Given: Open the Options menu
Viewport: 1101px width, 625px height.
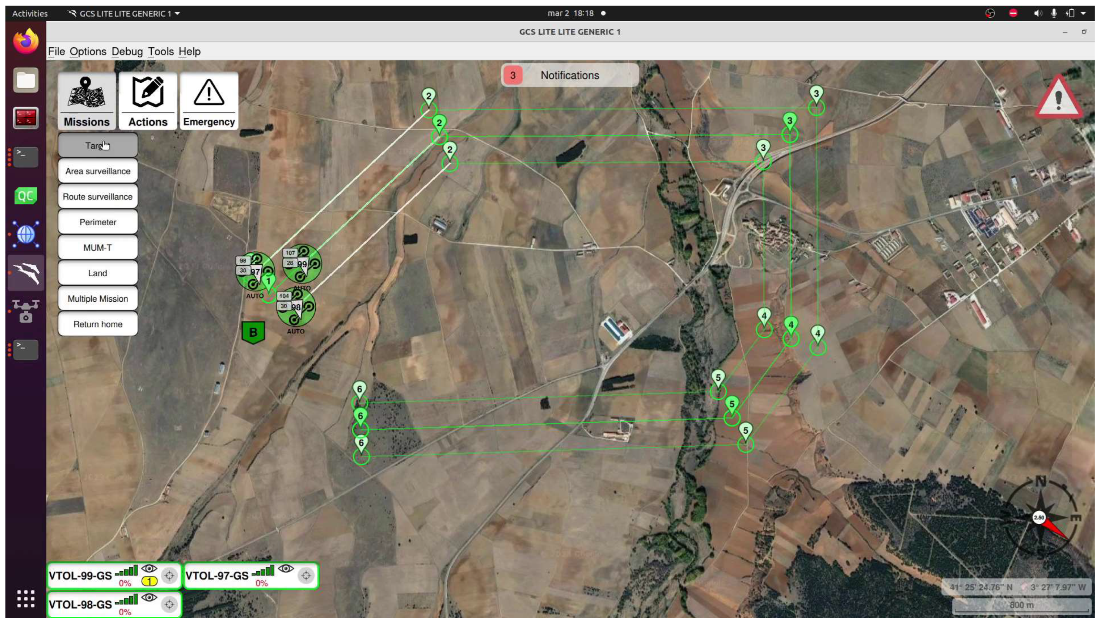Looking at the screenshot, I should pyautogui.click(x=88, y=51).
